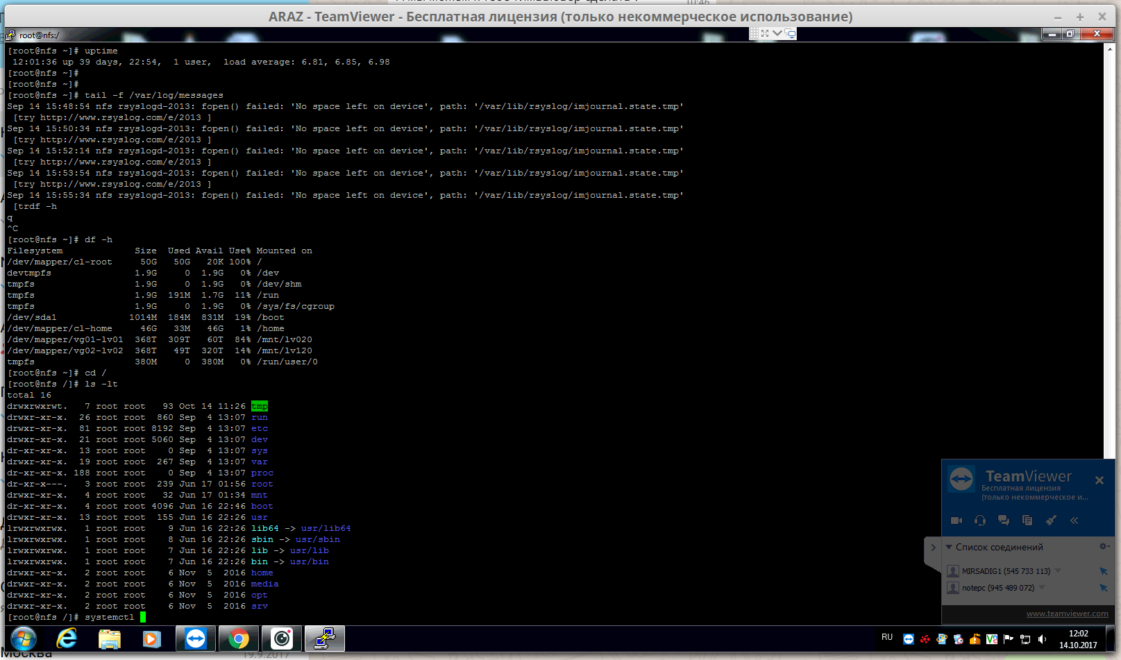The height and width of the screenshot is (660, 1121).
Task: Click orange box warning tray icon
Action: click(975, 639)
